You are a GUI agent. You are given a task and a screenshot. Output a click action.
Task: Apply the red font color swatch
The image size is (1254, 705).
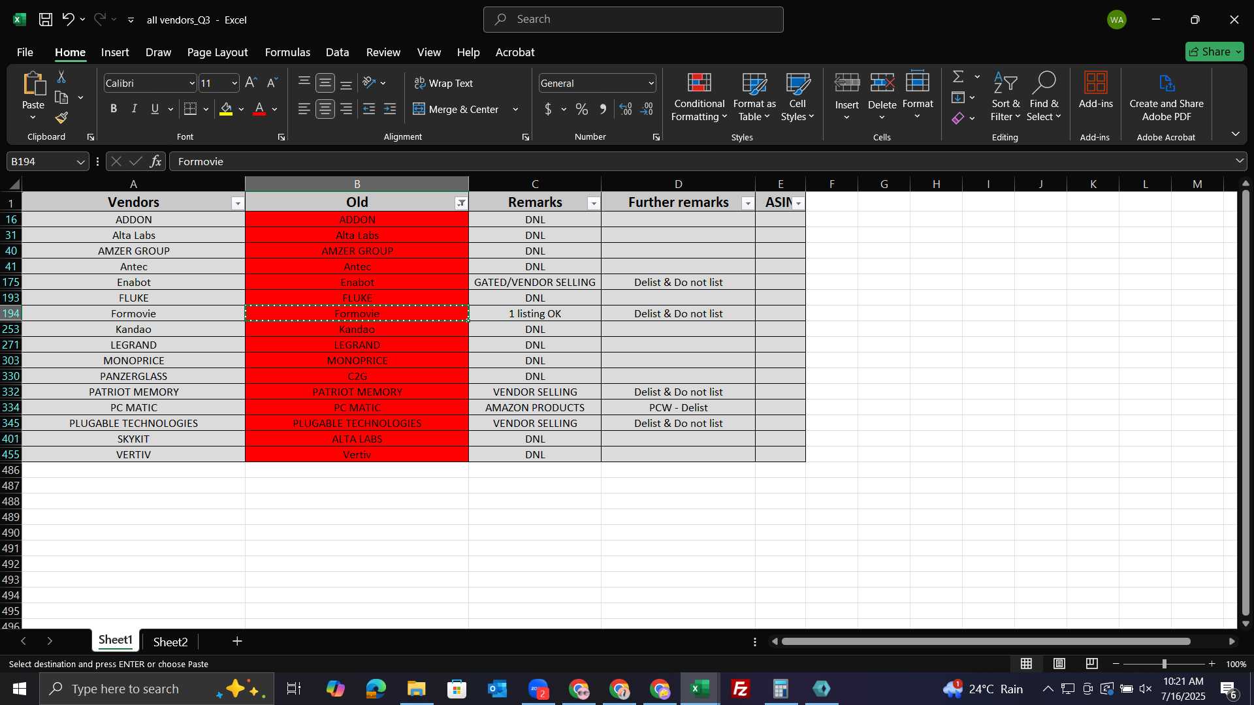point(259,109)
